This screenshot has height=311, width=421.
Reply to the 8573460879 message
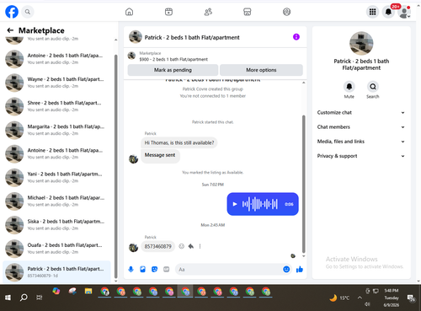[191, 246]
